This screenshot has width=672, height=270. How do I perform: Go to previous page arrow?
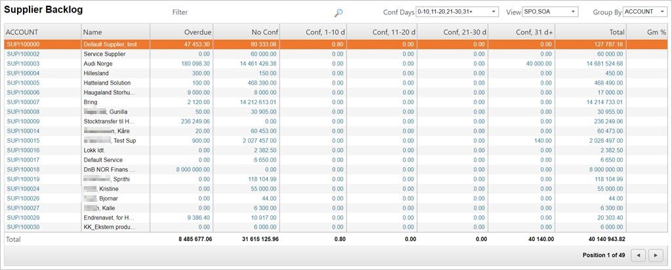(638, 255)
